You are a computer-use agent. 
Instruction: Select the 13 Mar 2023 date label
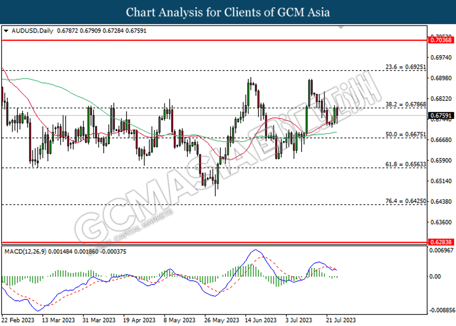pos(58,320)
